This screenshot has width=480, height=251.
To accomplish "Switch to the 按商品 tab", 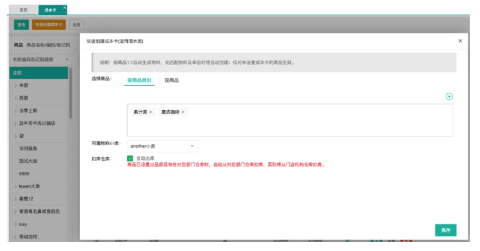I will coord(172,80).
